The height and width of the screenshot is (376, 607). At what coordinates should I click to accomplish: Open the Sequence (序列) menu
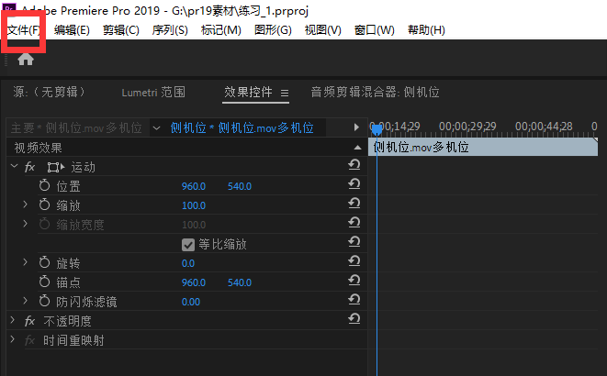pyautogui.click(x=170, y=29)
